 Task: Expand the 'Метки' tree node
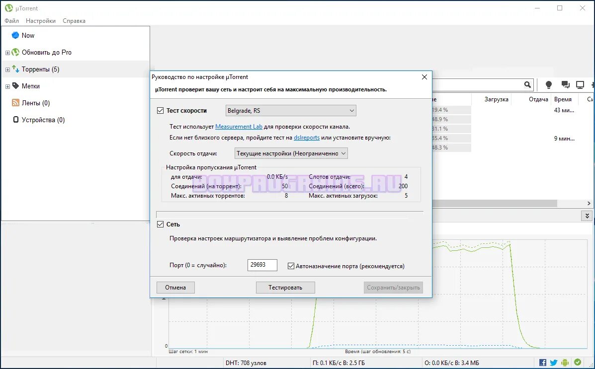click(x=7, y=86)
